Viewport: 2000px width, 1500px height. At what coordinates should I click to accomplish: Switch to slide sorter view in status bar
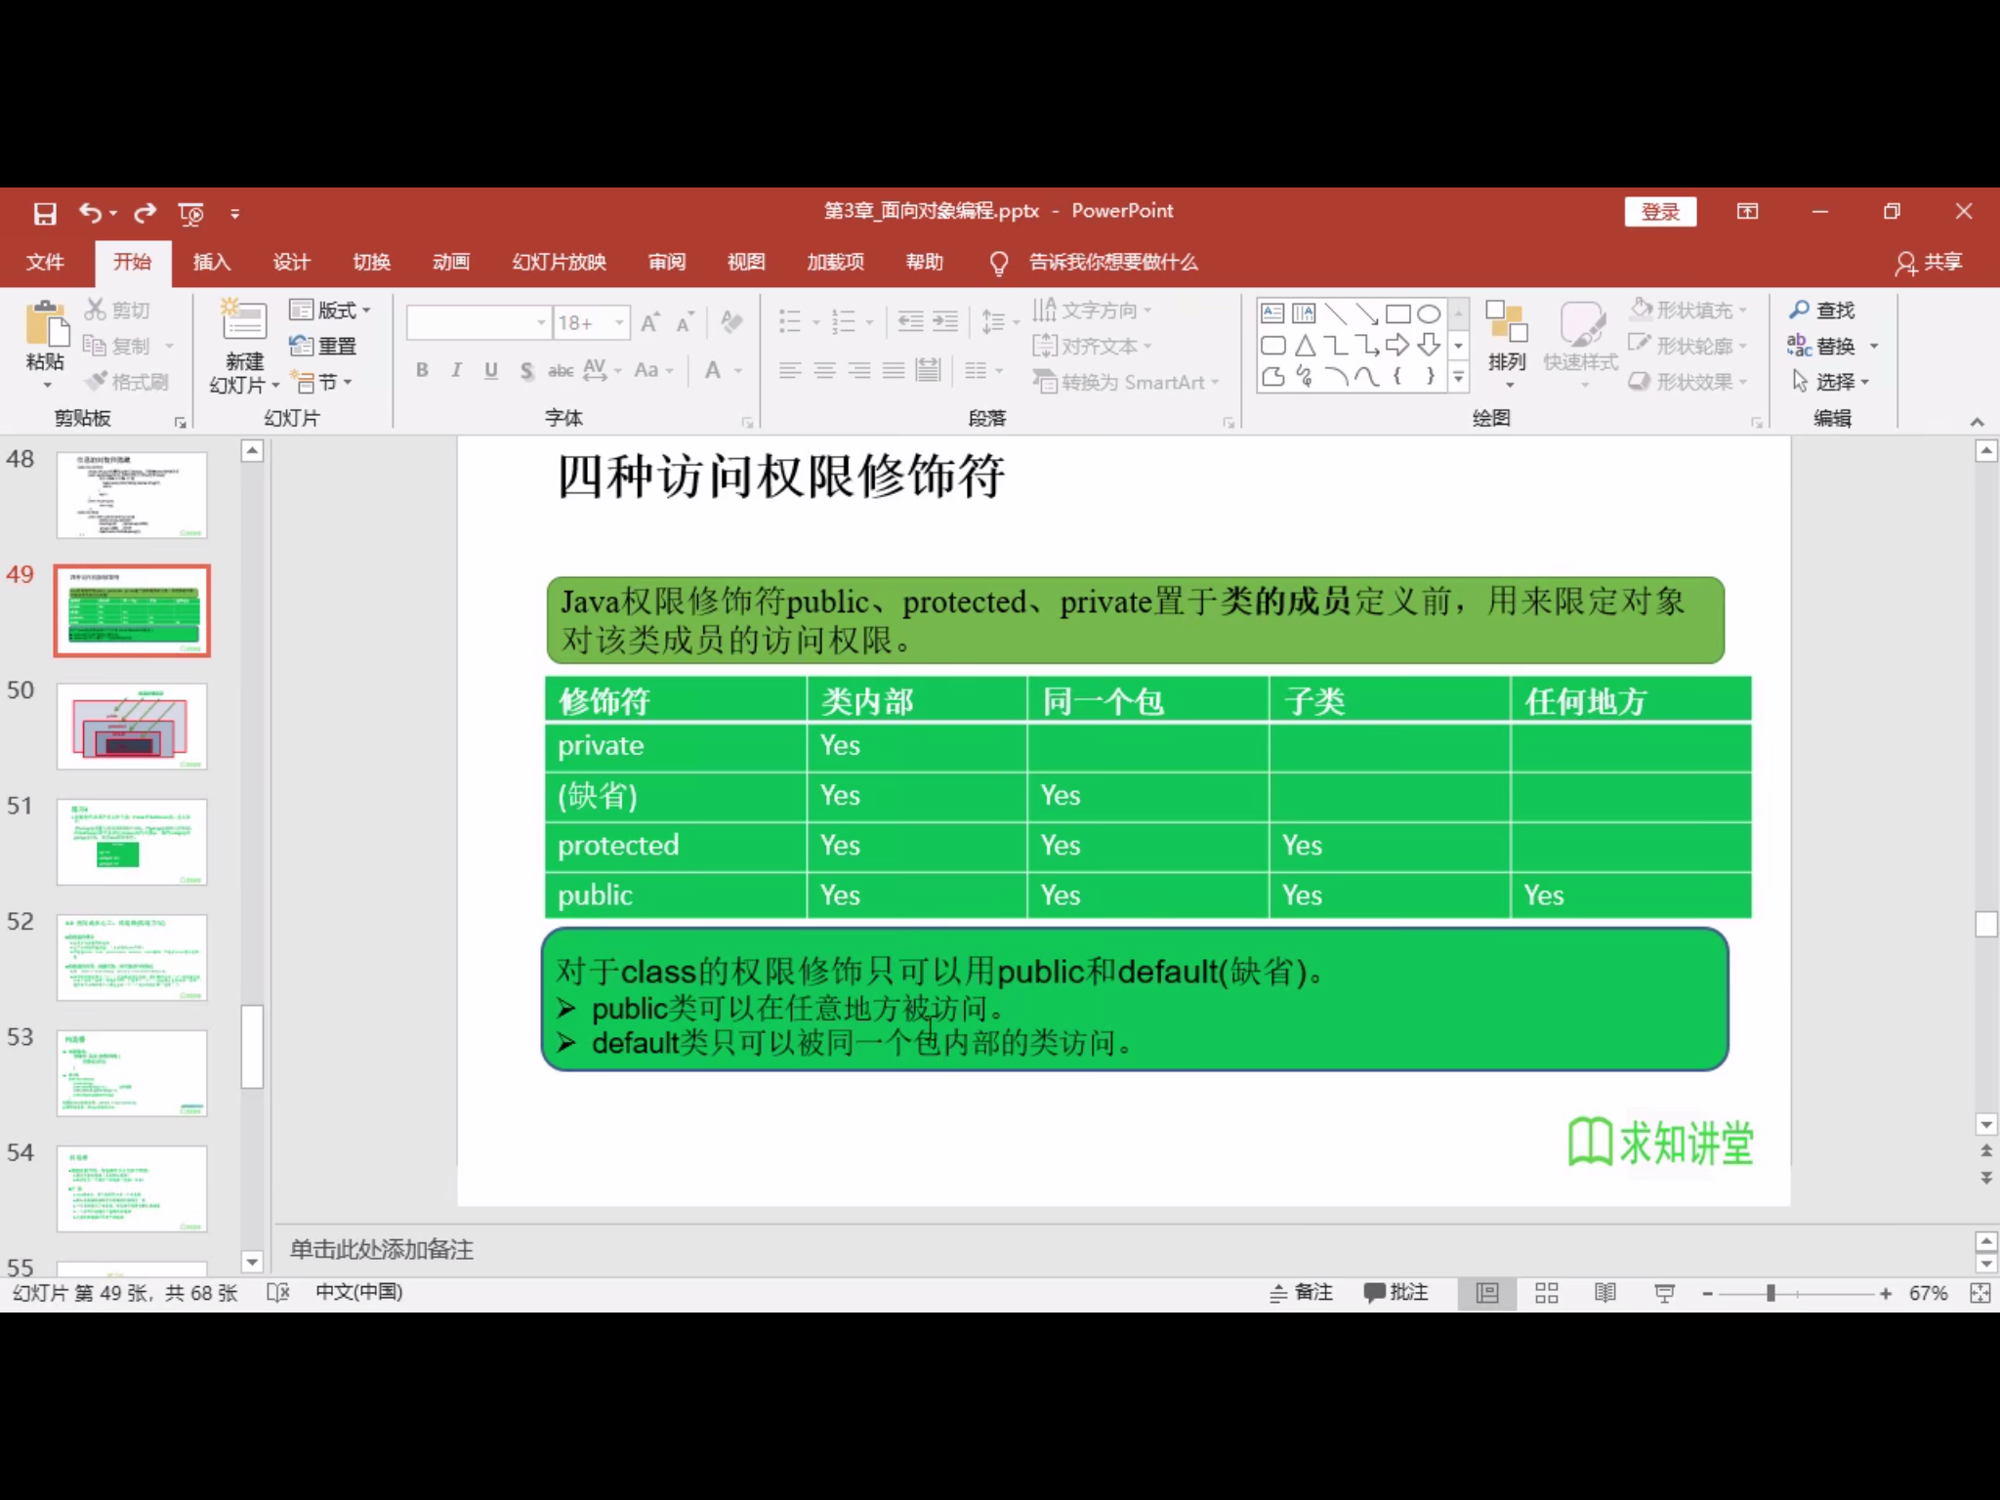click(x=1547, y=1292)
